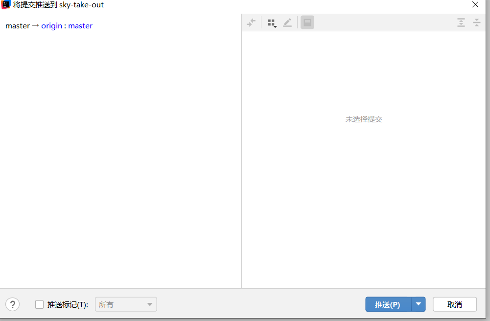Click the 推送(P) button
The width and height of the screenshot is (490, 321).
(388, 304)
